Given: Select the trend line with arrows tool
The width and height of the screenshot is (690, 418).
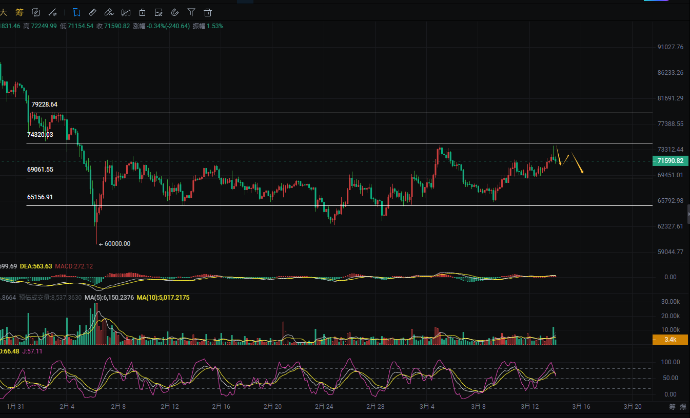Looking at the screenshot, I should (52, 12).
